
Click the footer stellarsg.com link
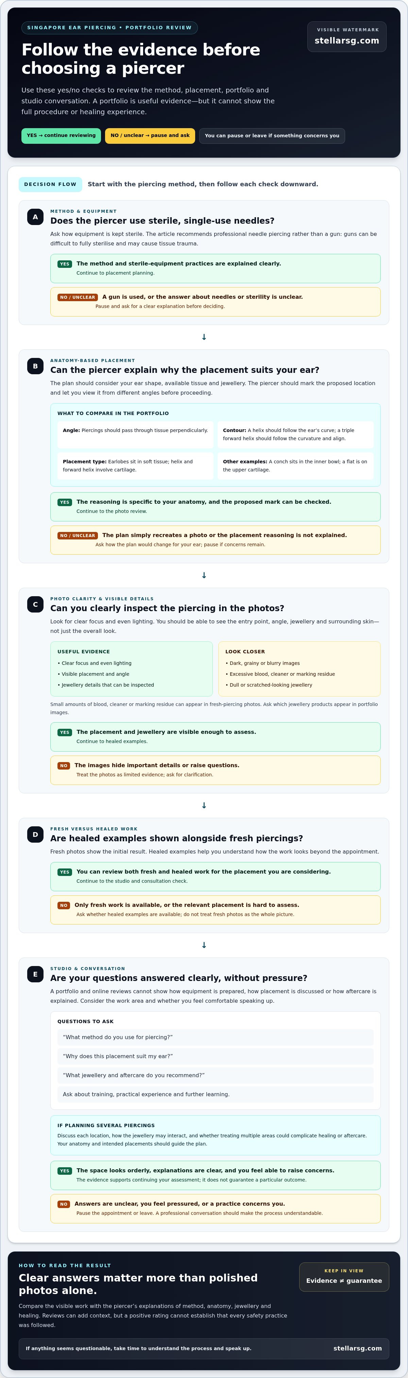[357, 1348]
